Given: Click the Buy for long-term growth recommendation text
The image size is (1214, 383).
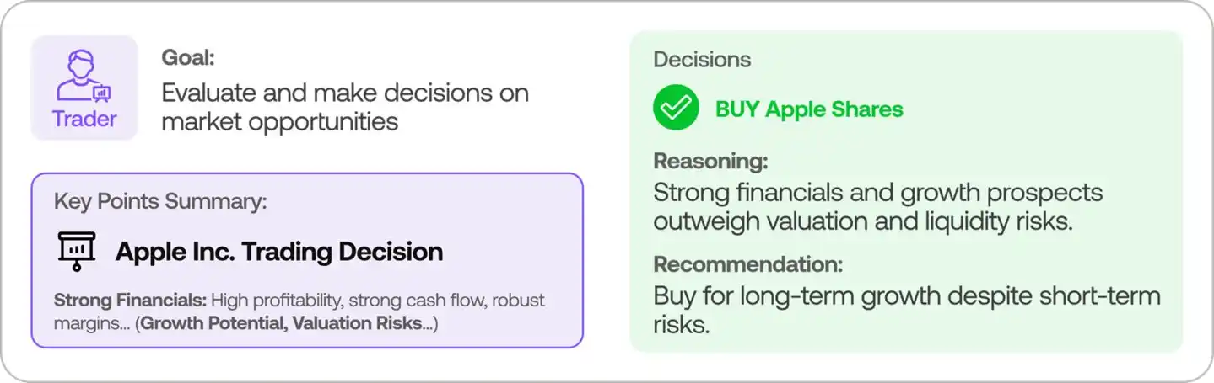Looking at the screenshot, I should [907, 310].
